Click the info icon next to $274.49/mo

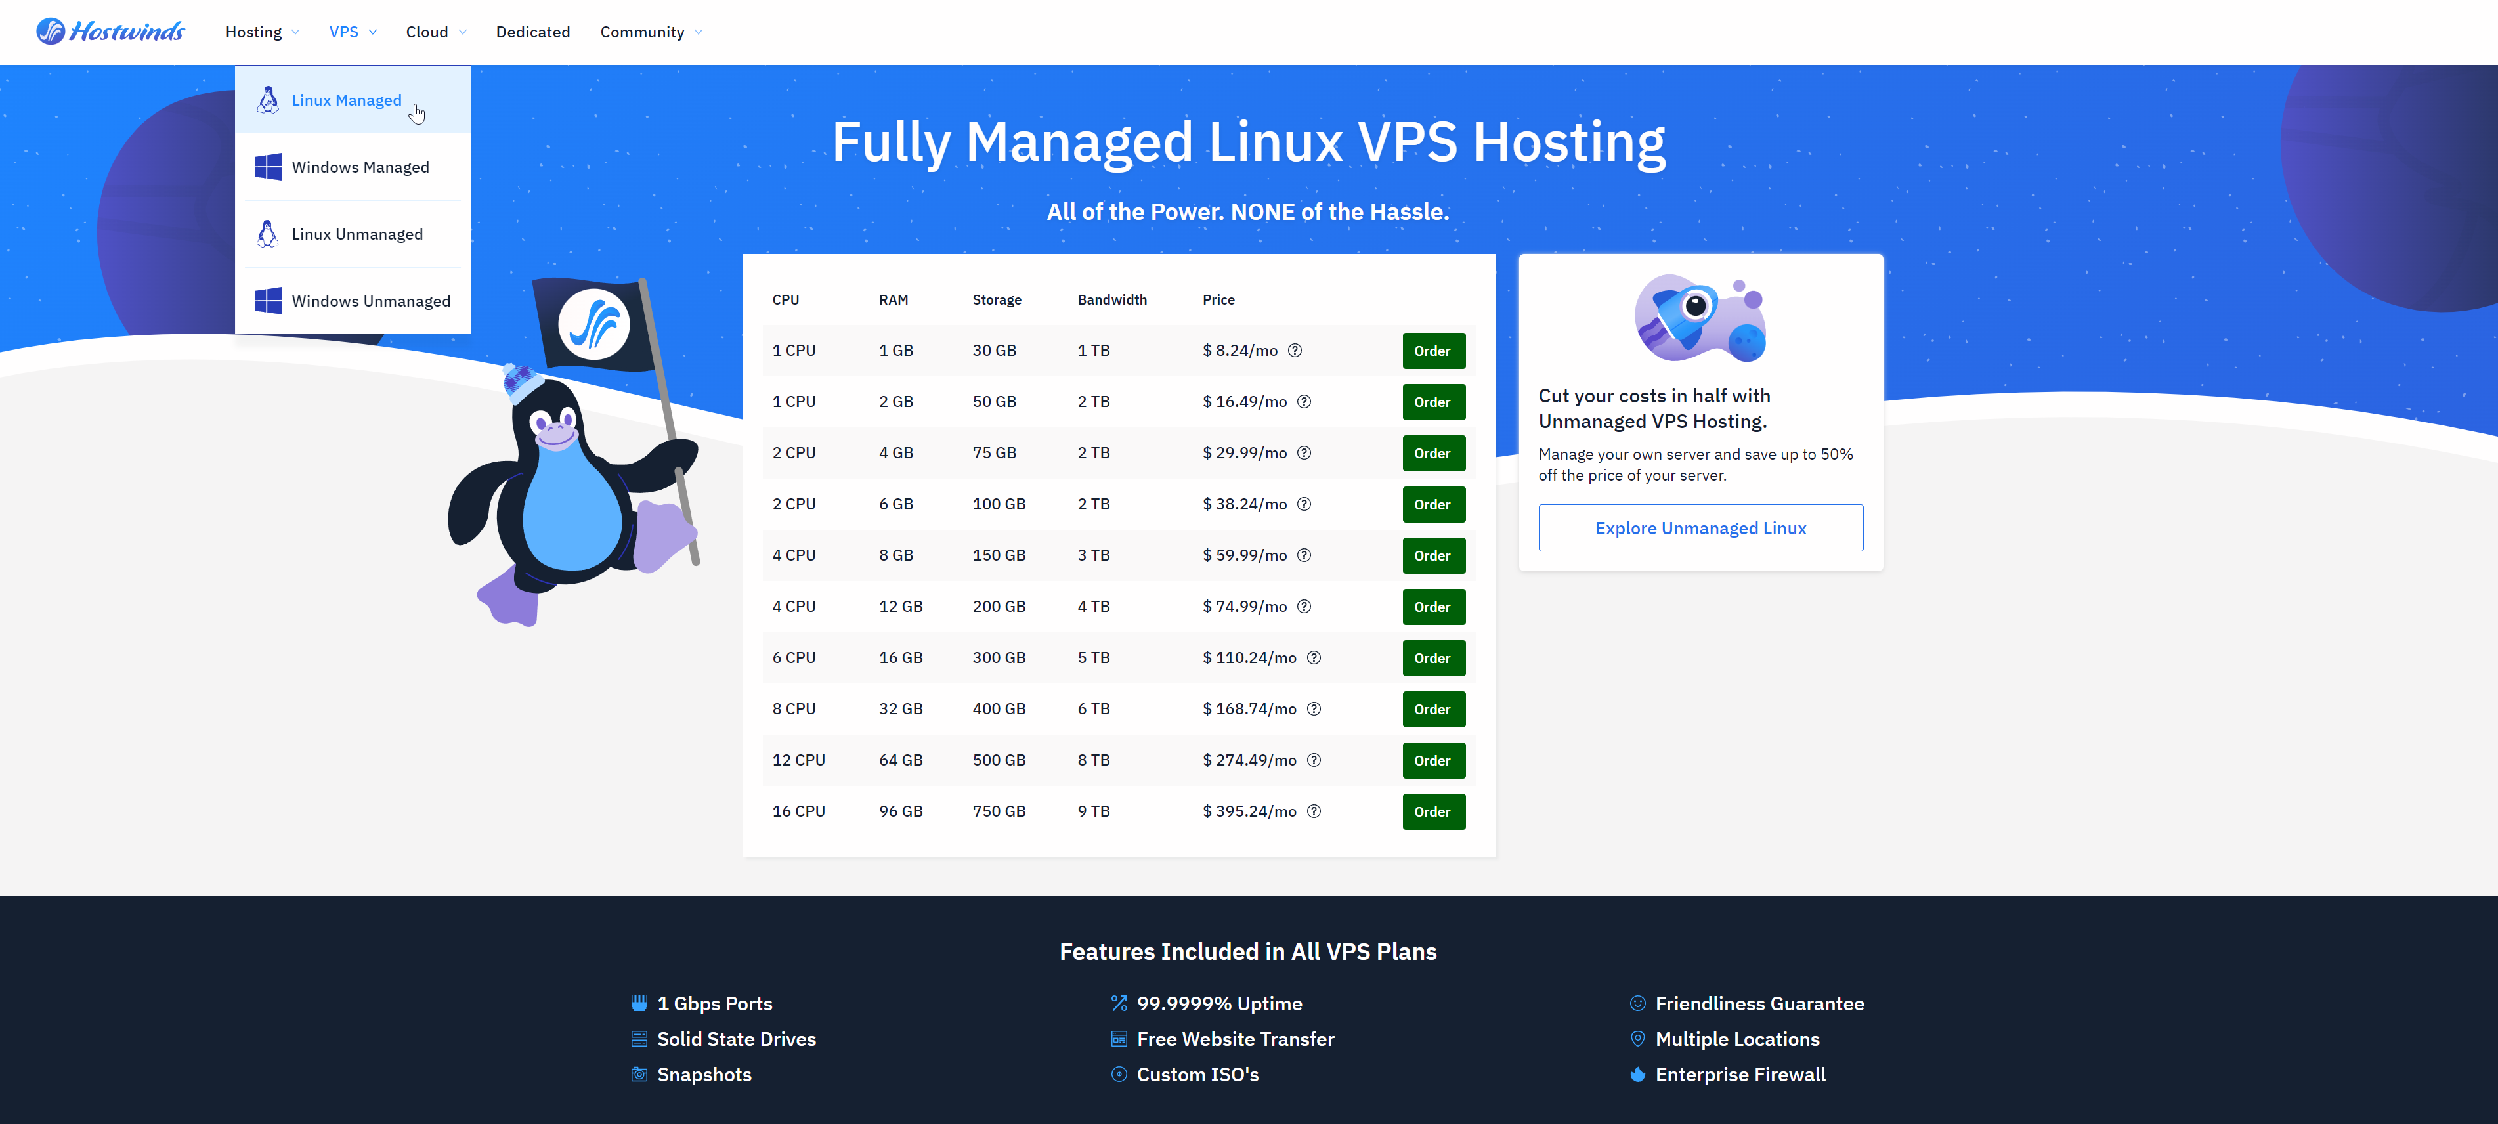1314,760
